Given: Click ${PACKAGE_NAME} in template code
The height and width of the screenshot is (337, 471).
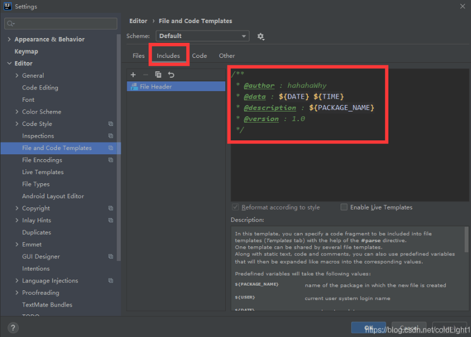Looking at the screenshot, I should pyautogui.click(x=342, y=108).
